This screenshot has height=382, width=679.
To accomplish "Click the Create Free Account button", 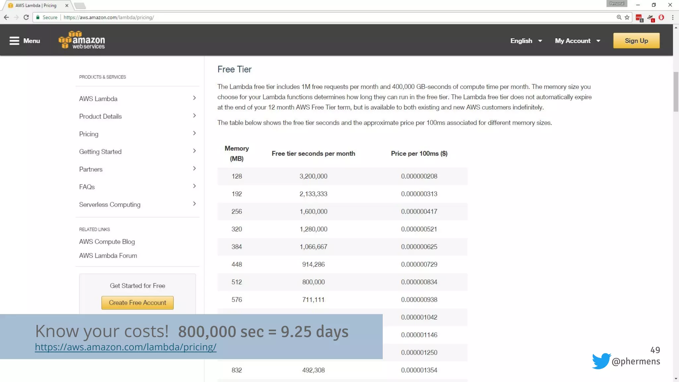I will [137, 302].
